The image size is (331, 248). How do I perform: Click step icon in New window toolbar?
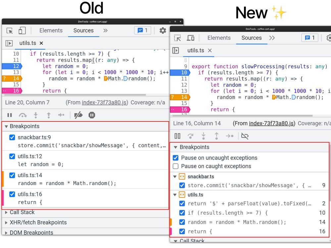coord(229,136)
